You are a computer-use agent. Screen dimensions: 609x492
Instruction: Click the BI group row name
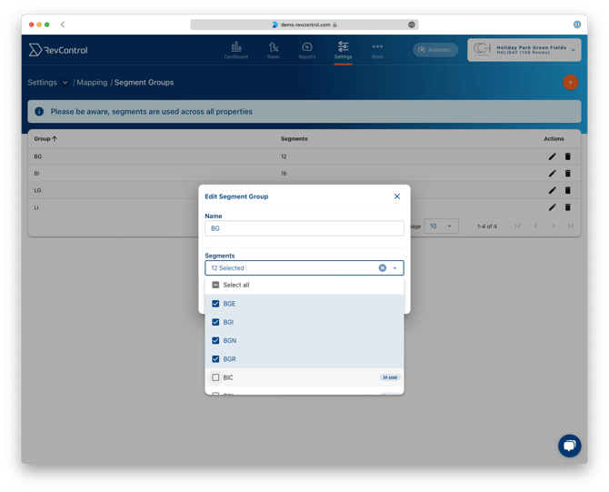[x=36, y=174]
